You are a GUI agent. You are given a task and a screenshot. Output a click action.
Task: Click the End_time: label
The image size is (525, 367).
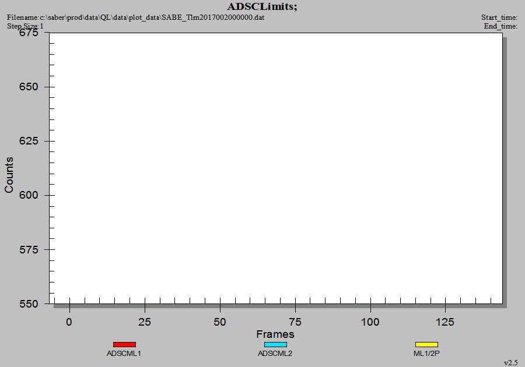tap(501, 26)
